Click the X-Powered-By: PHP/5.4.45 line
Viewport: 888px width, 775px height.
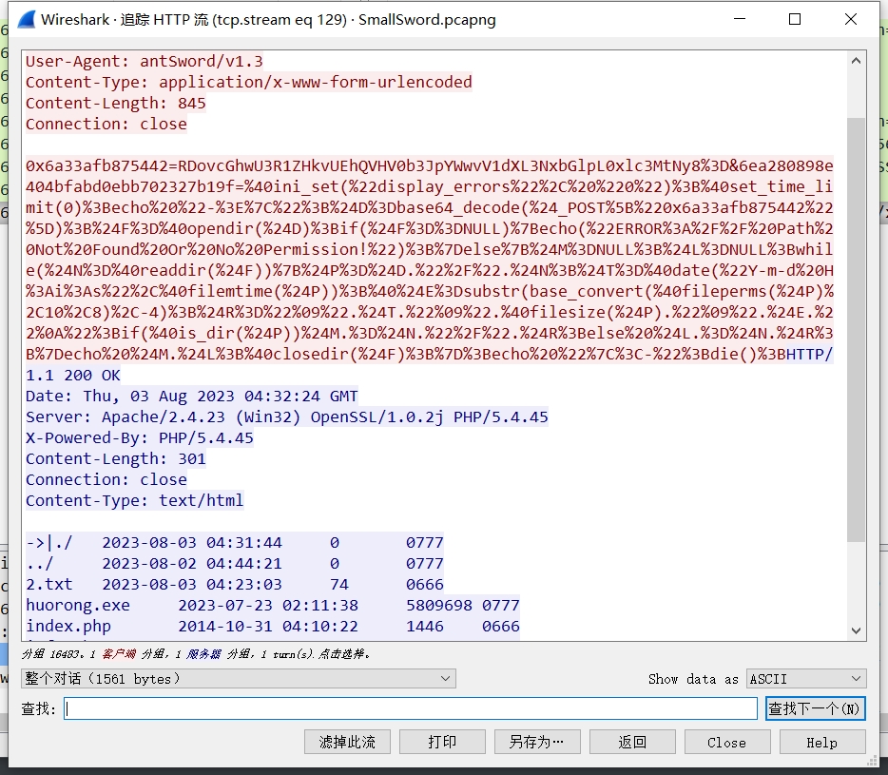tap(140, 438)
